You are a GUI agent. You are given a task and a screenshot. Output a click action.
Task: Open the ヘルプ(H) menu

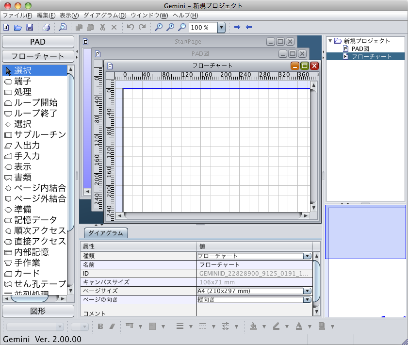tap(185, 16)
